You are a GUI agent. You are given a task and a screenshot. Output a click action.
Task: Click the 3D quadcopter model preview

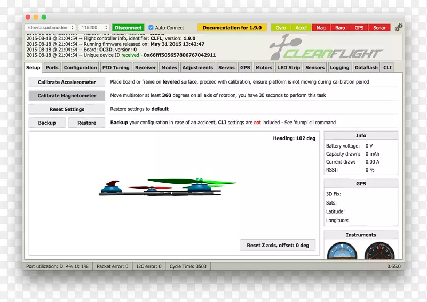coord(167,187)
